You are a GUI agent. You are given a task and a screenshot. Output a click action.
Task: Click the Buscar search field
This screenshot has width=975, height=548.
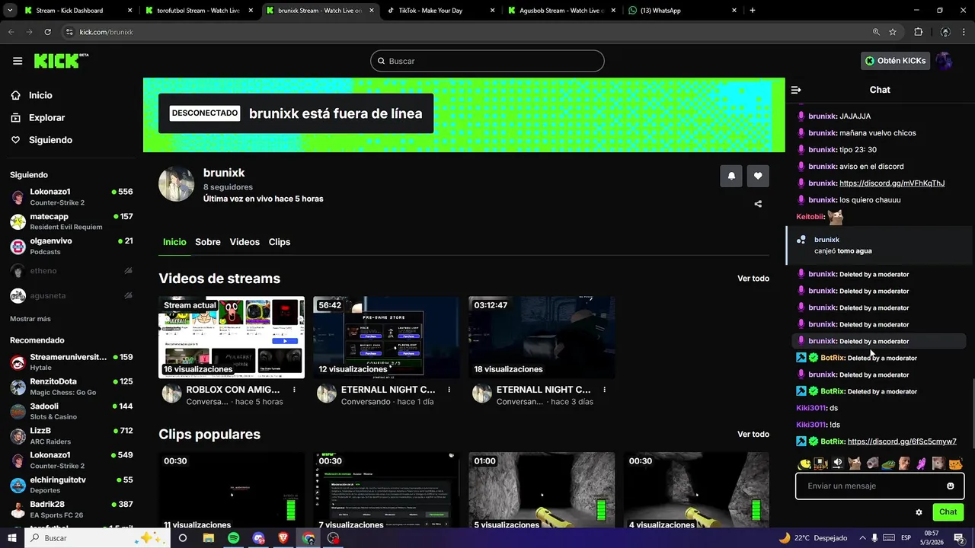pyautogui.click(x=487, y=61)
